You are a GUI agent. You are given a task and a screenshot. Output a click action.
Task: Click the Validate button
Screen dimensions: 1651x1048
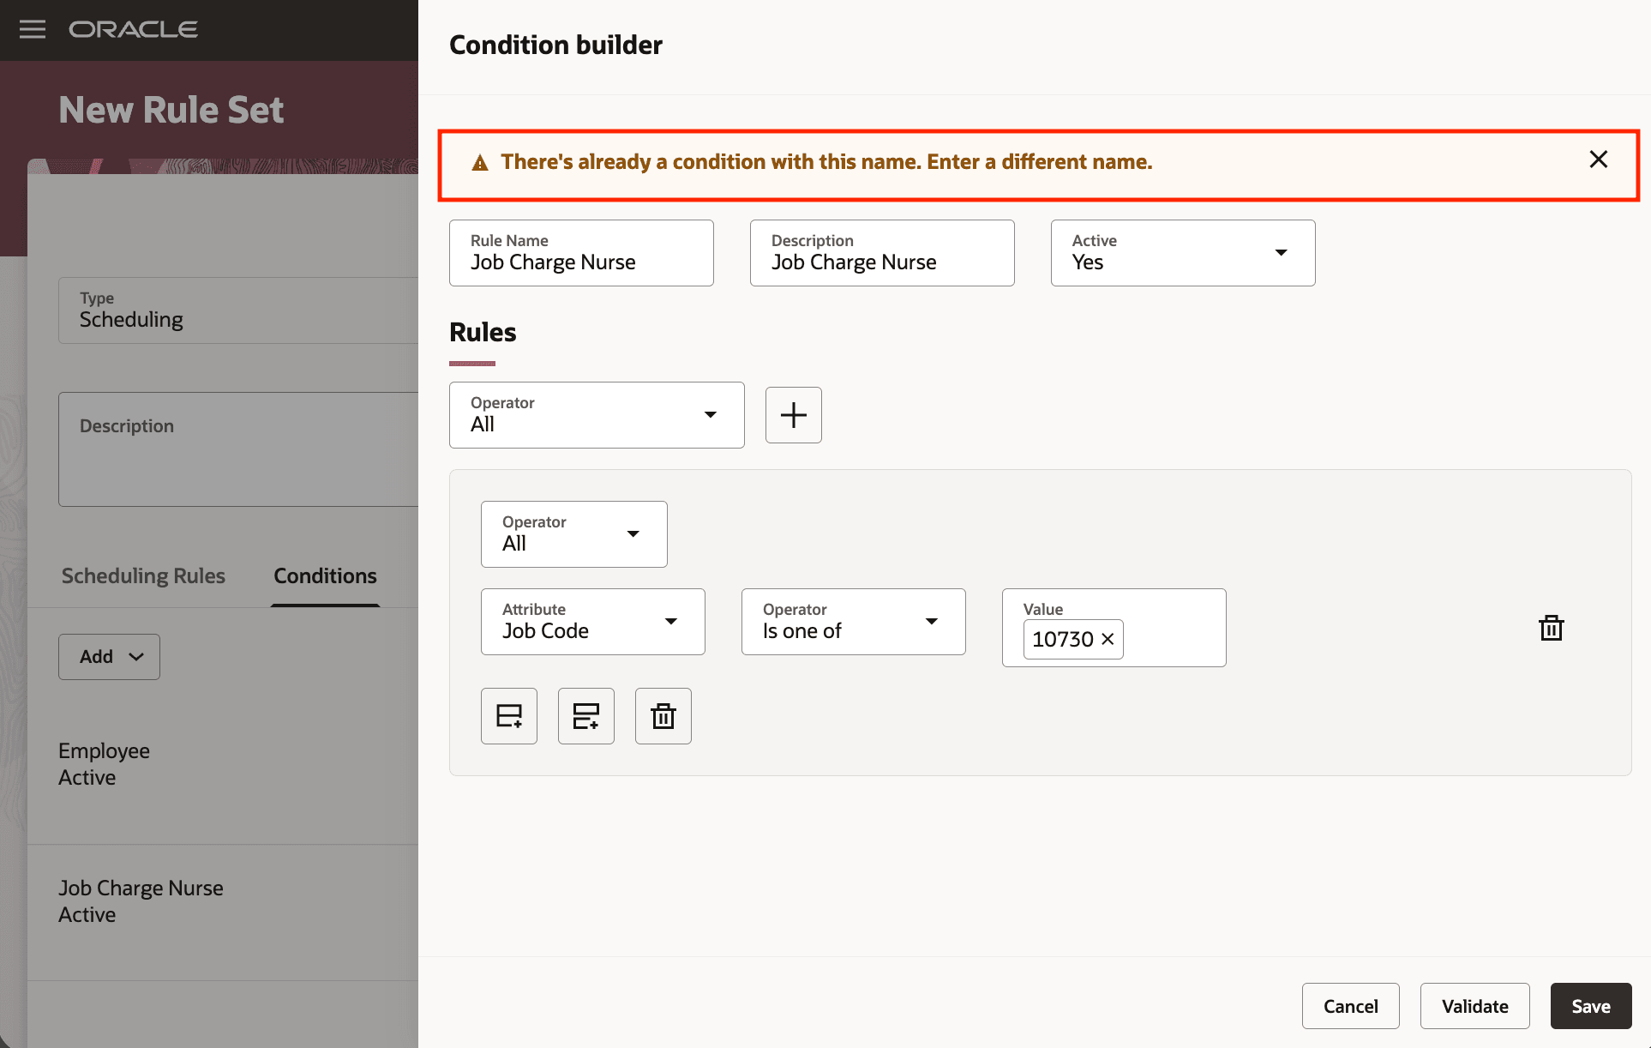[x=1474, y=1005]
